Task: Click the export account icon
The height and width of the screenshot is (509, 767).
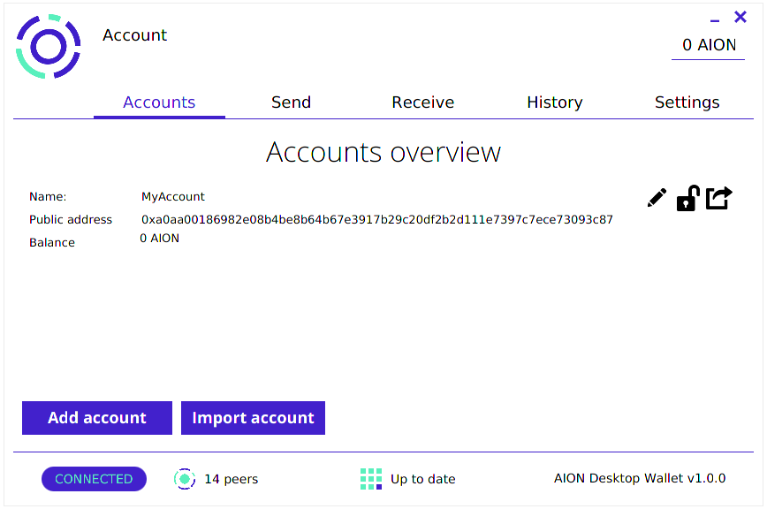Action: 718,198
